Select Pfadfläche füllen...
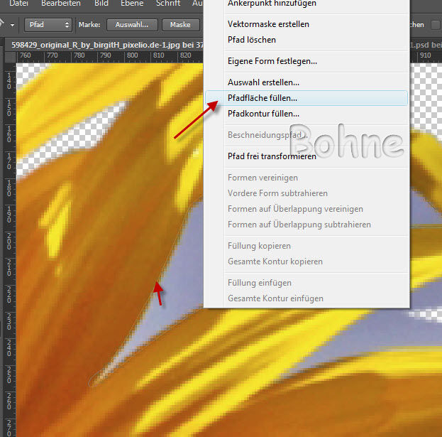Image resolution: width=442 pixels, height=437 pixels. coord(263,98)
